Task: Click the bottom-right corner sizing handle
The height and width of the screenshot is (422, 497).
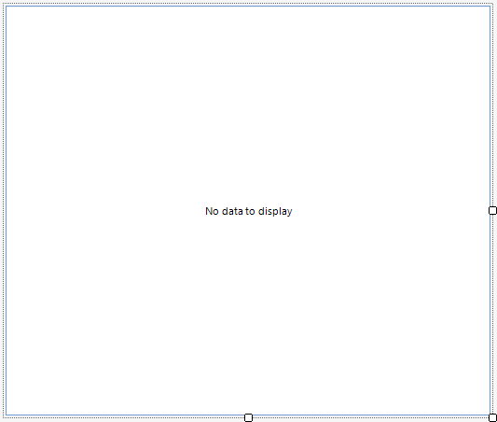Action: coord(492,417)
